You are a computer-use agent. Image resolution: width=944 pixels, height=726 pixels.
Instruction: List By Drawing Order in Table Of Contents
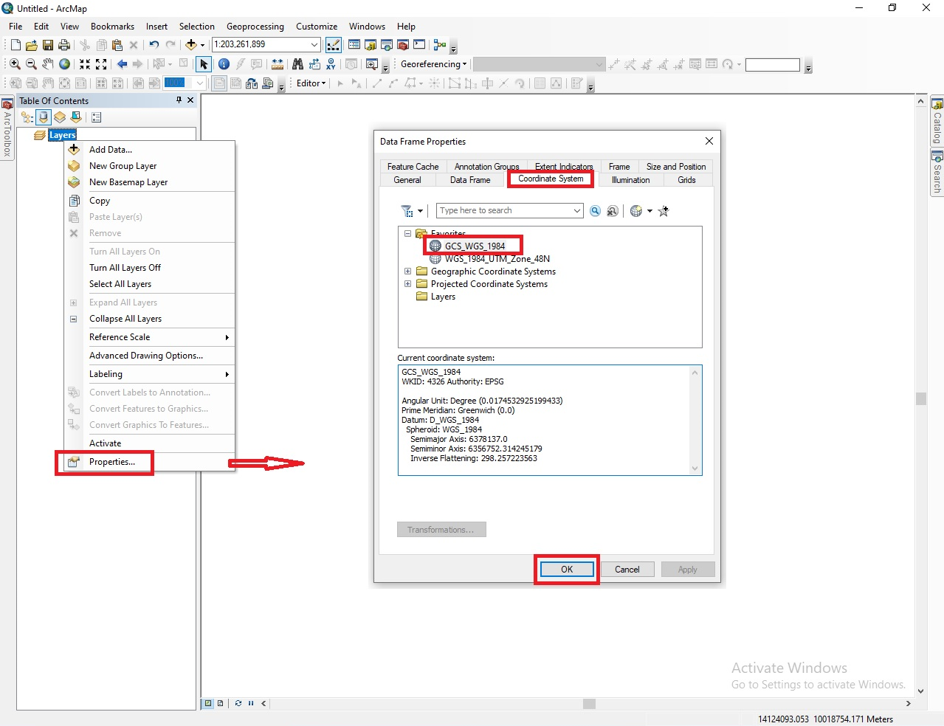click(27, 117)
